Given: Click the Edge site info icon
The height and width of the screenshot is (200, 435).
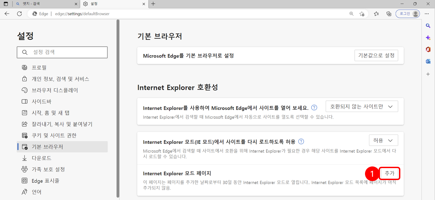Looking at the screenshot, I should click(x=40, y=14).
